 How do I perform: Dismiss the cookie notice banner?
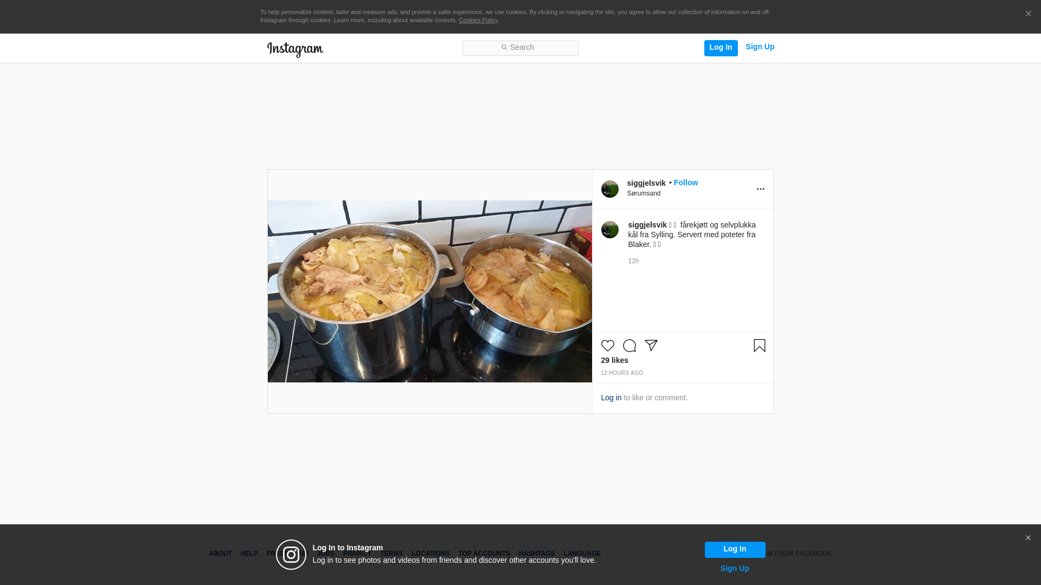click(x=1028, y=14)
